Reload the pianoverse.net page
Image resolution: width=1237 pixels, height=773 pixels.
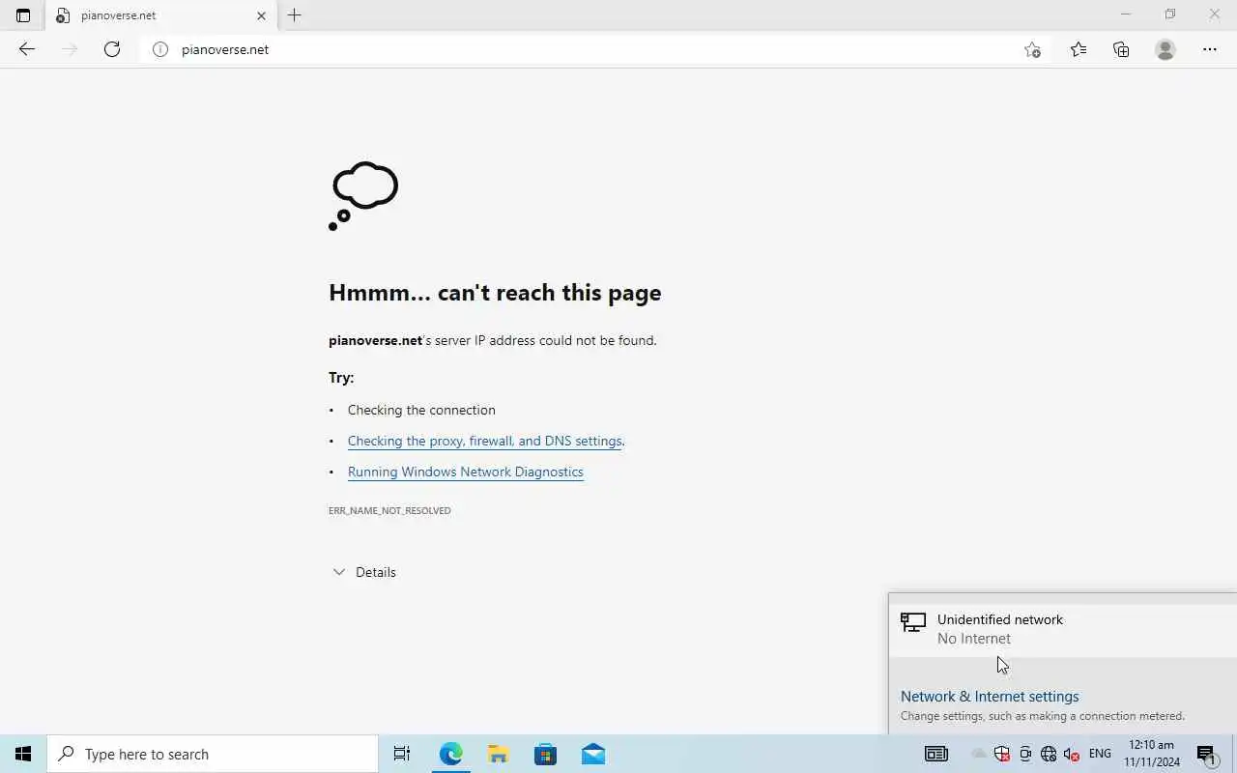click(x=112, y=49)
